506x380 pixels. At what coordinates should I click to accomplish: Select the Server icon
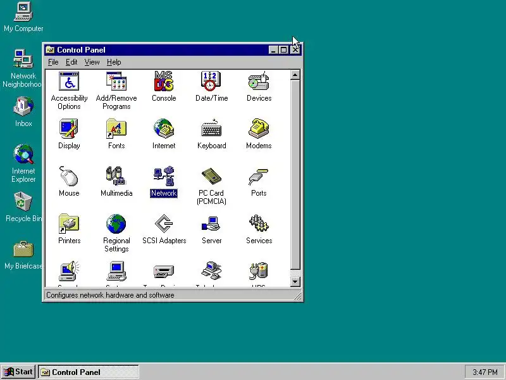click(211, 224)
